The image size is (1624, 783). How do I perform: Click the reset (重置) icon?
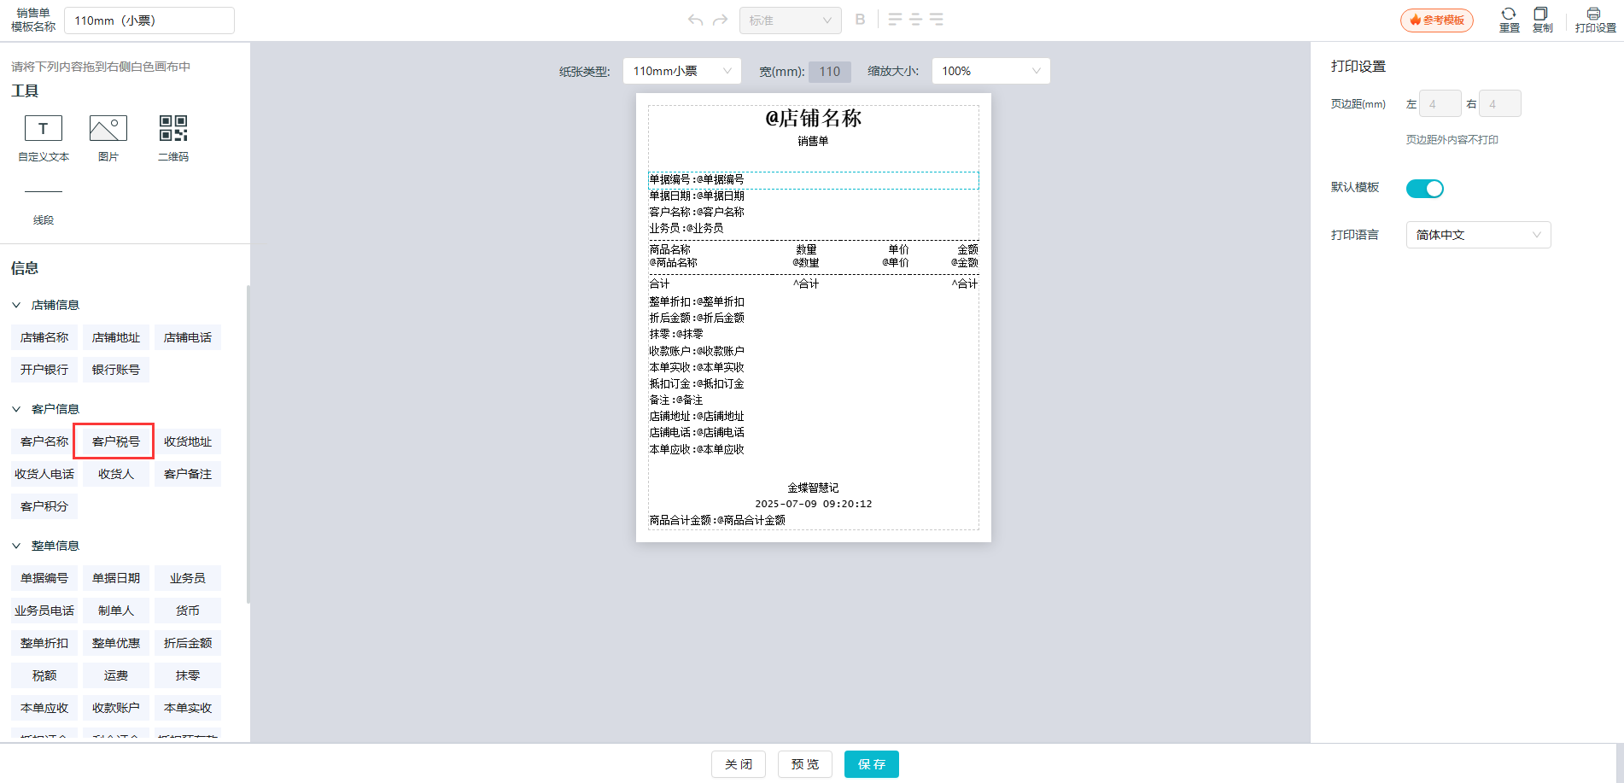click(x=1509, y=20)
